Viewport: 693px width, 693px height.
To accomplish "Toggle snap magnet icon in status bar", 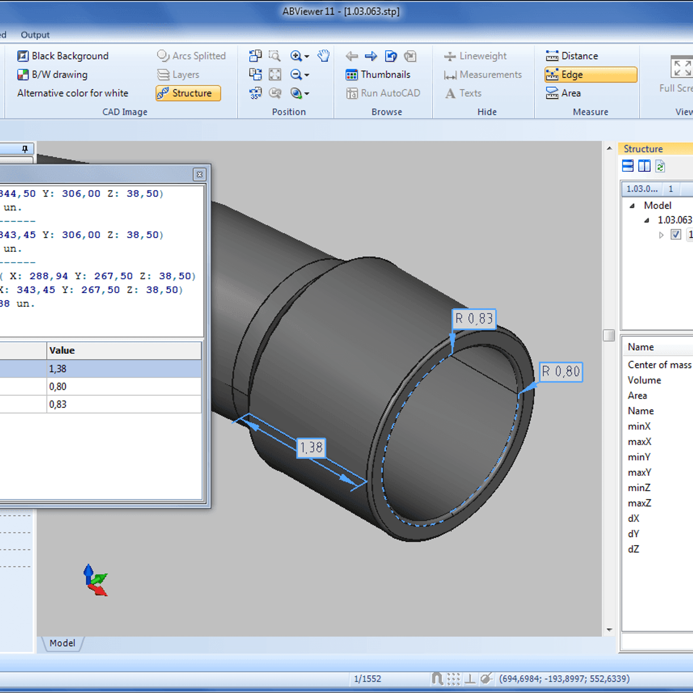I will 437,678.
